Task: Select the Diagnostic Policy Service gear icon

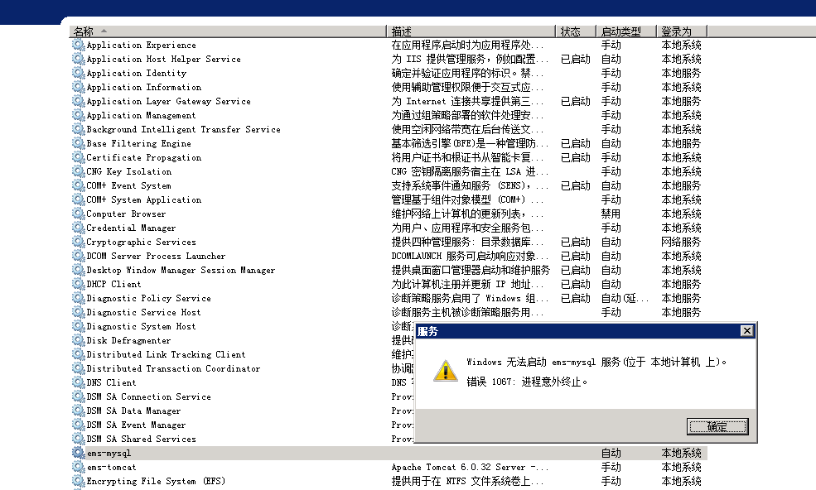Action: click(78, 297)
